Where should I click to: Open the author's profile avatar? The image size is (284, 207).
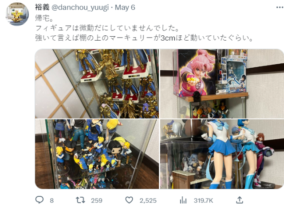coord(17,14)
